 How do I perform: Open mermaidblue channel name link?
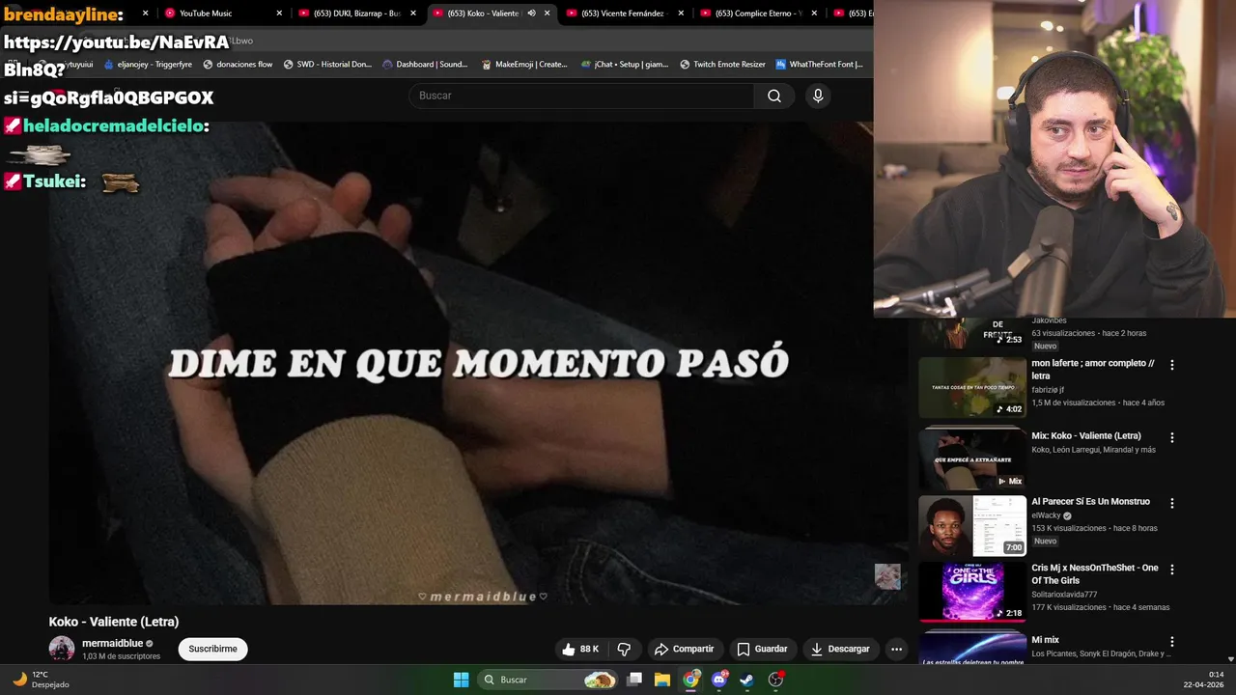[112, 643]
